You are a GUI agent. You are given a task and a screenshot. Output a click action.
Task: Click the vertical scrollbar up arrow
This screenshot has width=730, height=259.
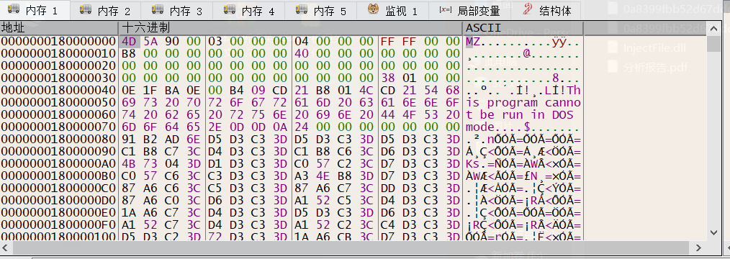[x=713, y=27]
